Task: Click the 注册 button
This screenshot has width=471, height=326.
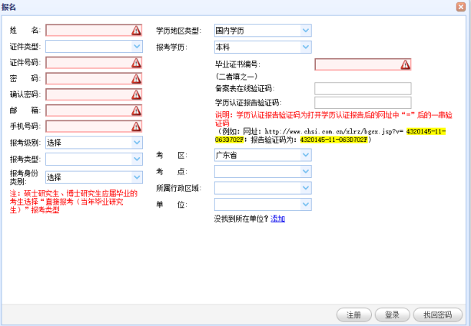Action: [353, 314]
